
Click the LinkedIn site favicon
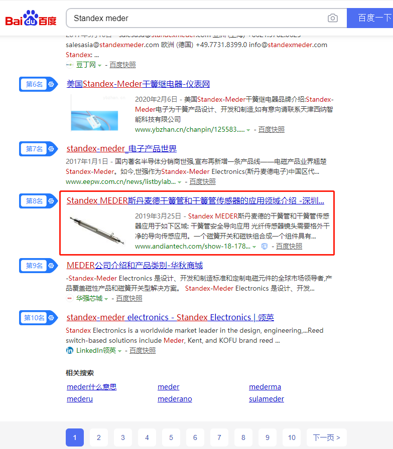pos(69,351)
